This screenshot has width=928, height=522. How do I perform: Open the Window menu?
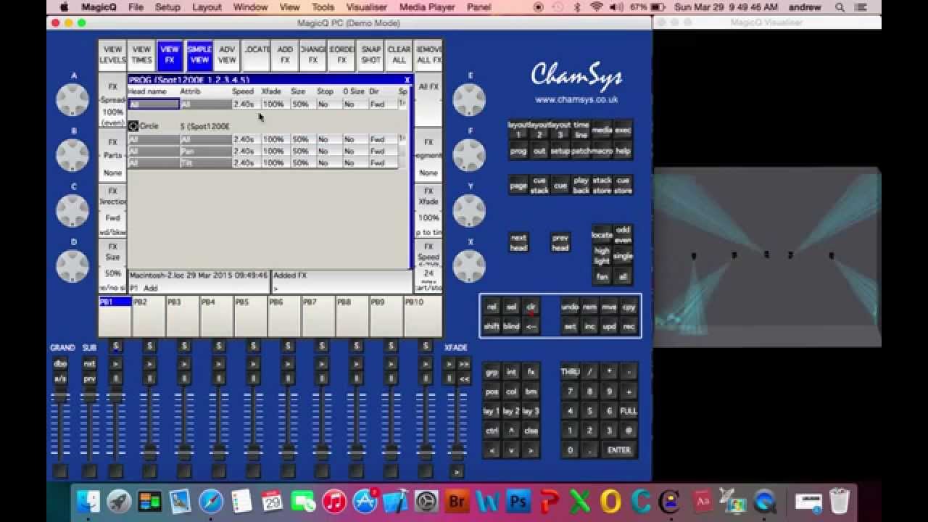click(250, 7)
